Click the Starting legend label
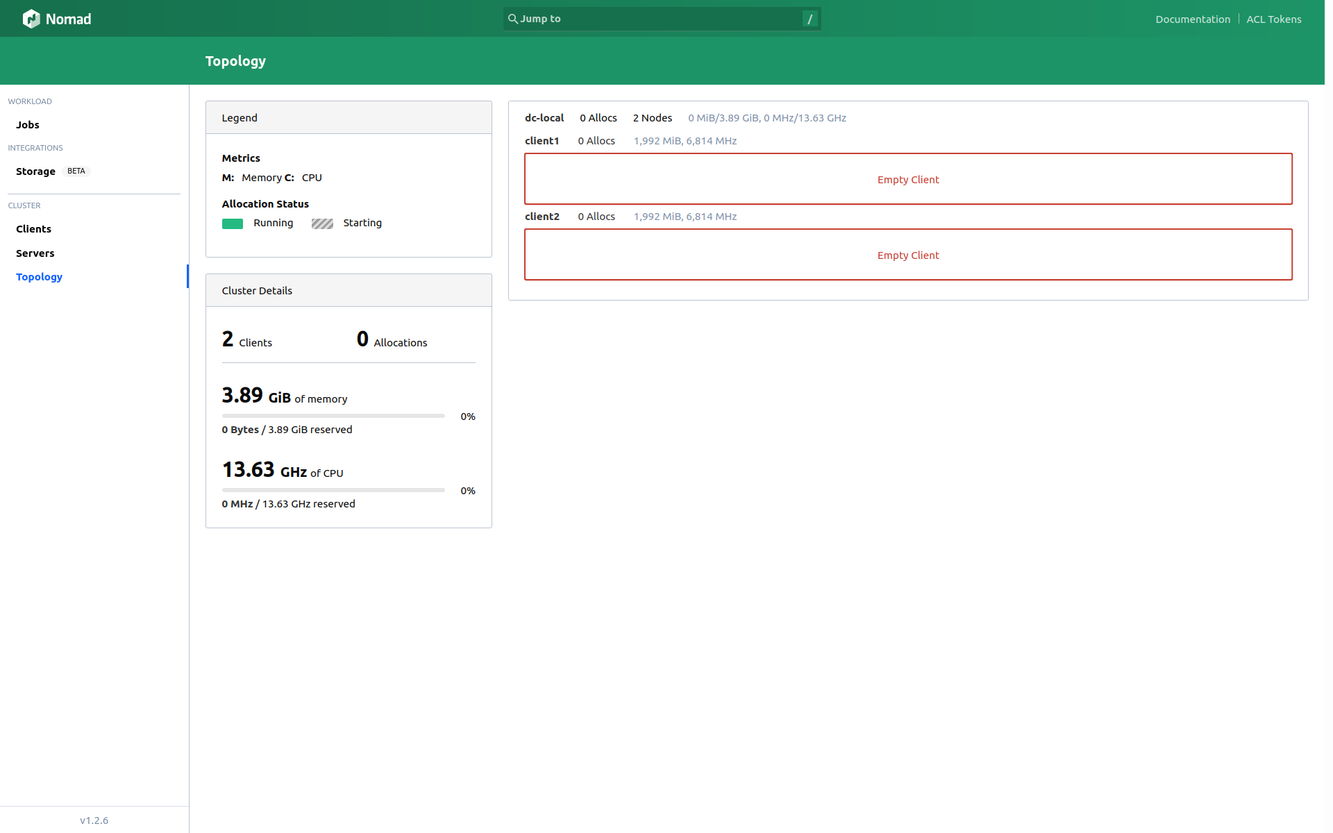This screenshot has height=833, width=1333. click(x=362, y=223)
